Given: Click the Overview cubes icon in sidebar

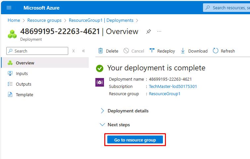Looking at the screenshot, I should tap(10, 63).
